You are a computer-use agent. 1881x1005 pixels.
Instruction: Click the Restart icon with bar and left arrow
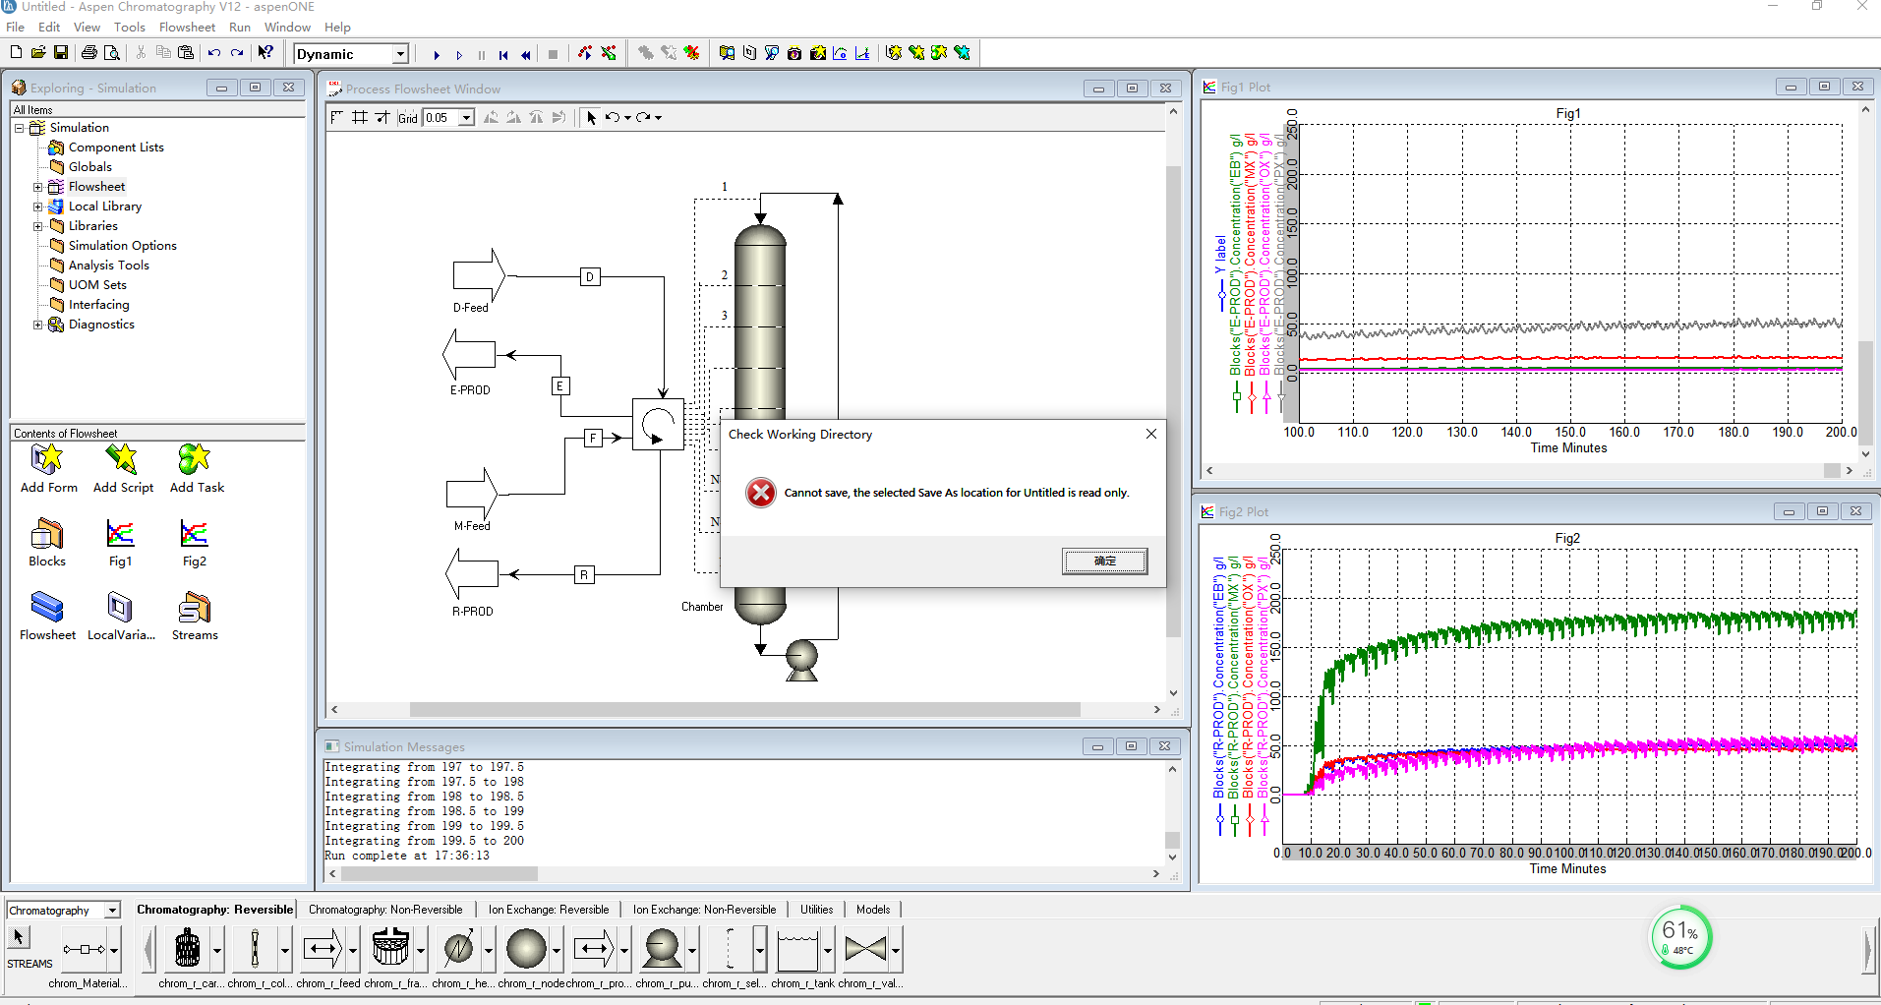coord(503,55)
